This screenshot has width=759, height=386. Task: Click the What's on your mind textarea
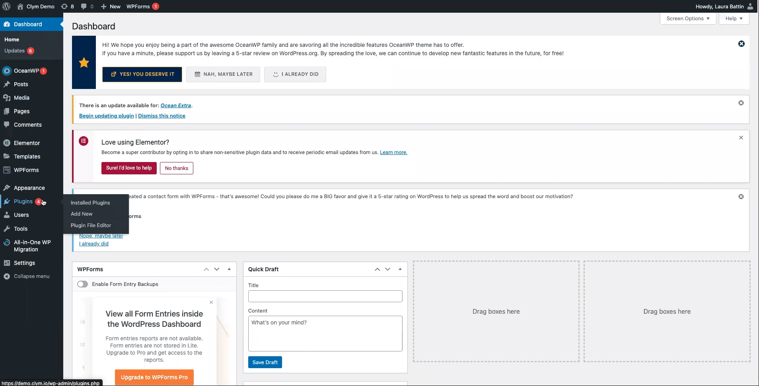tap(325, 334)
